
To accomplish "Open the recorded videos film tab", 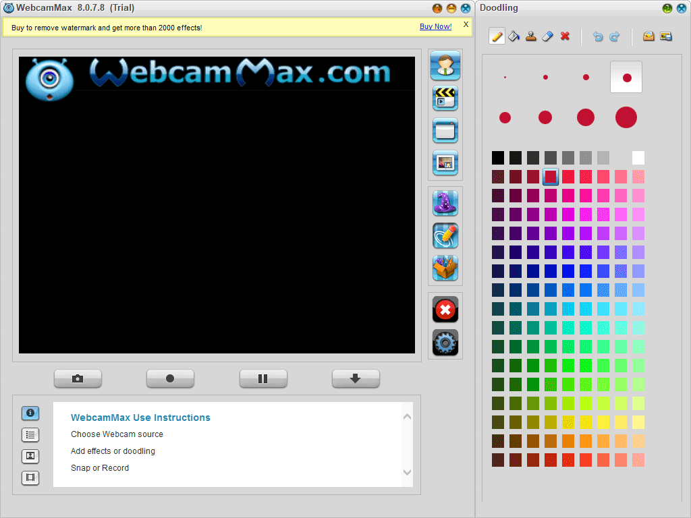I will pyautogui.click(x=30, y=478).
